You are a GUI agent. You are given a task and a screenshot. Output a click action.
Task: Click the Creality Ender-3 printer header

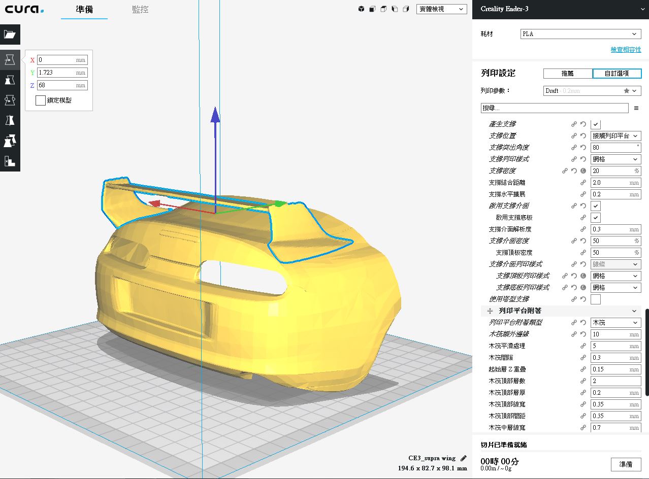pyautogui.click(x=561, y=9)
